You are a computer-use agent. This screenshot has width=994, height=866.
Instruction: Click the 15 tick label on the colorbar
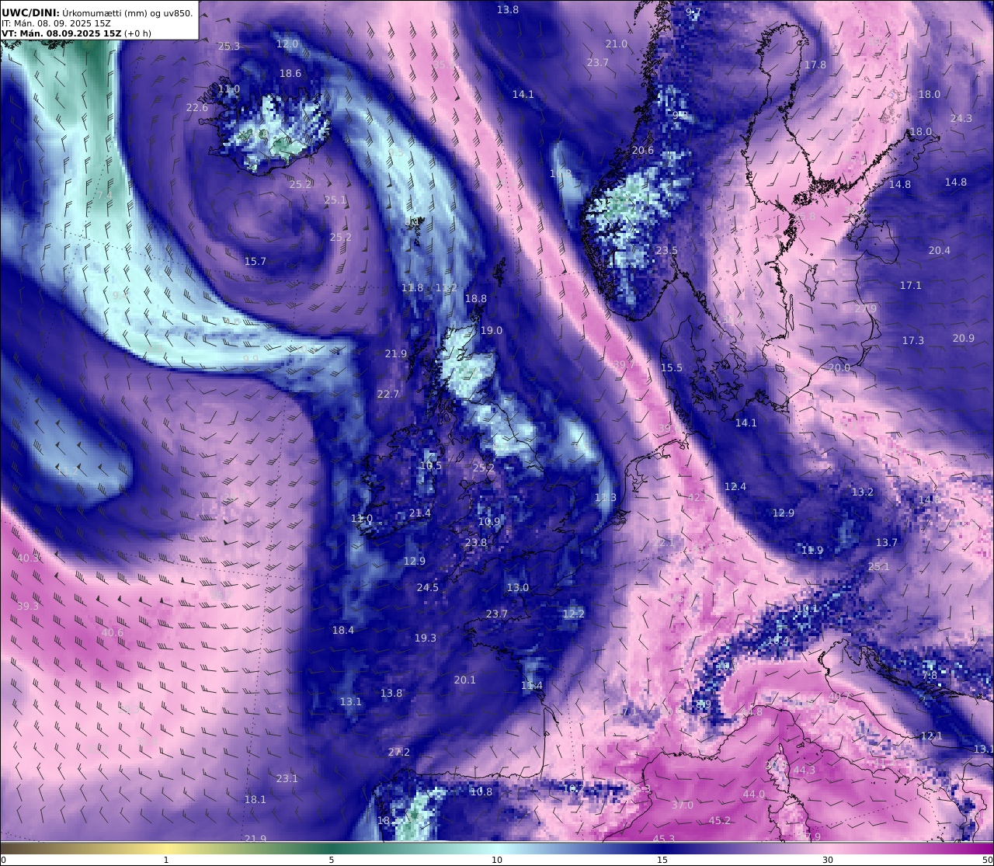(x=662, y=860)
